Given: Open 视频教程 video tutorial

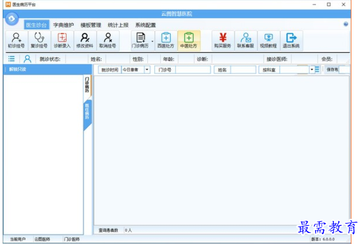Looking at the screenshot, I should [x=268, y=41].
